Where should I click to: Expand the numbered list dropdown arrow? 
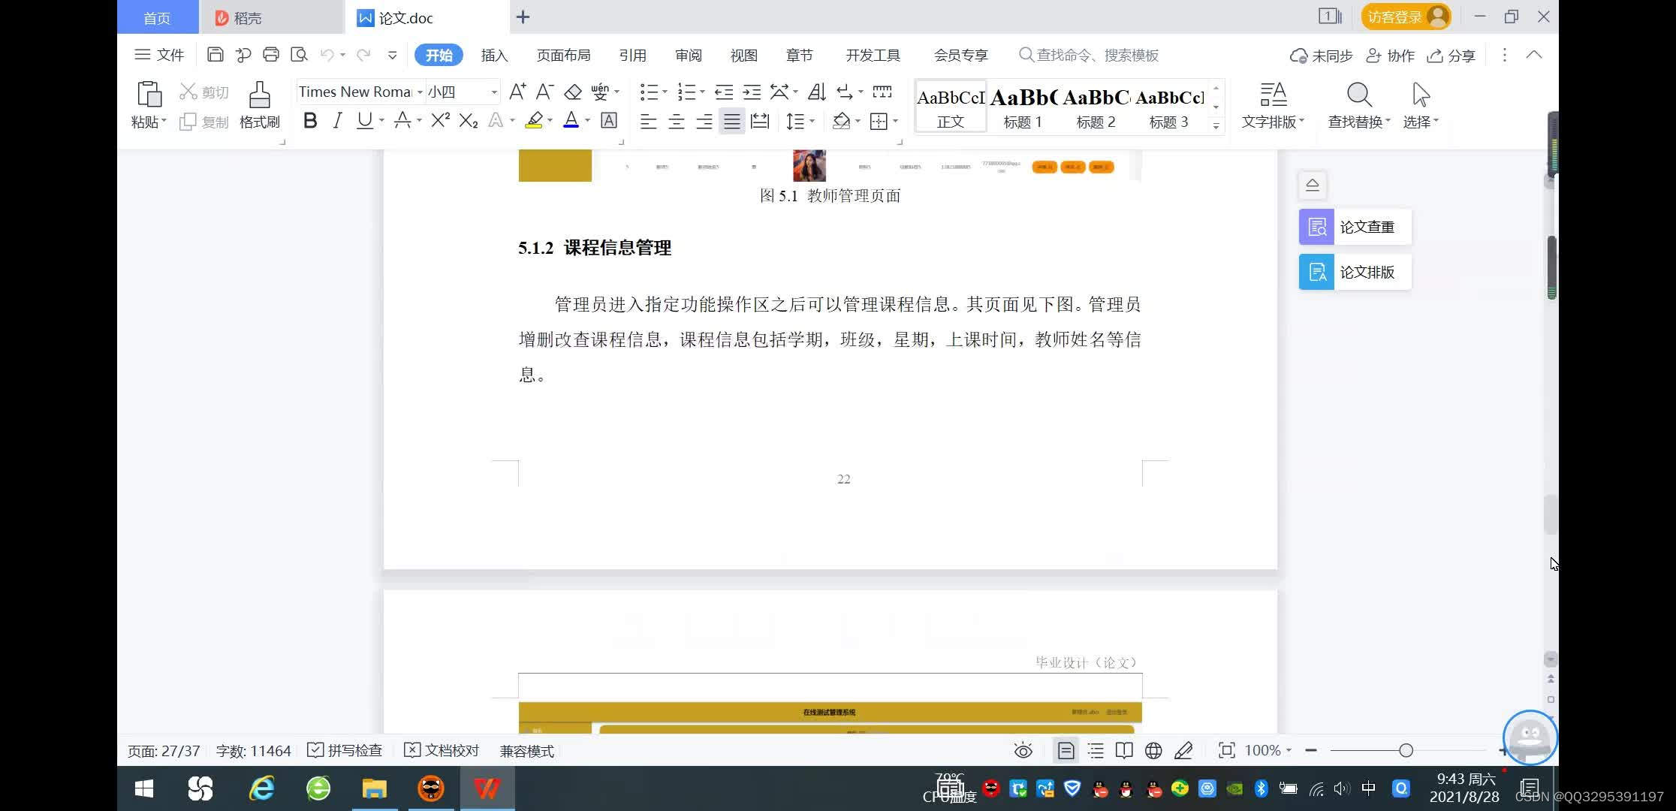[702, 92]
